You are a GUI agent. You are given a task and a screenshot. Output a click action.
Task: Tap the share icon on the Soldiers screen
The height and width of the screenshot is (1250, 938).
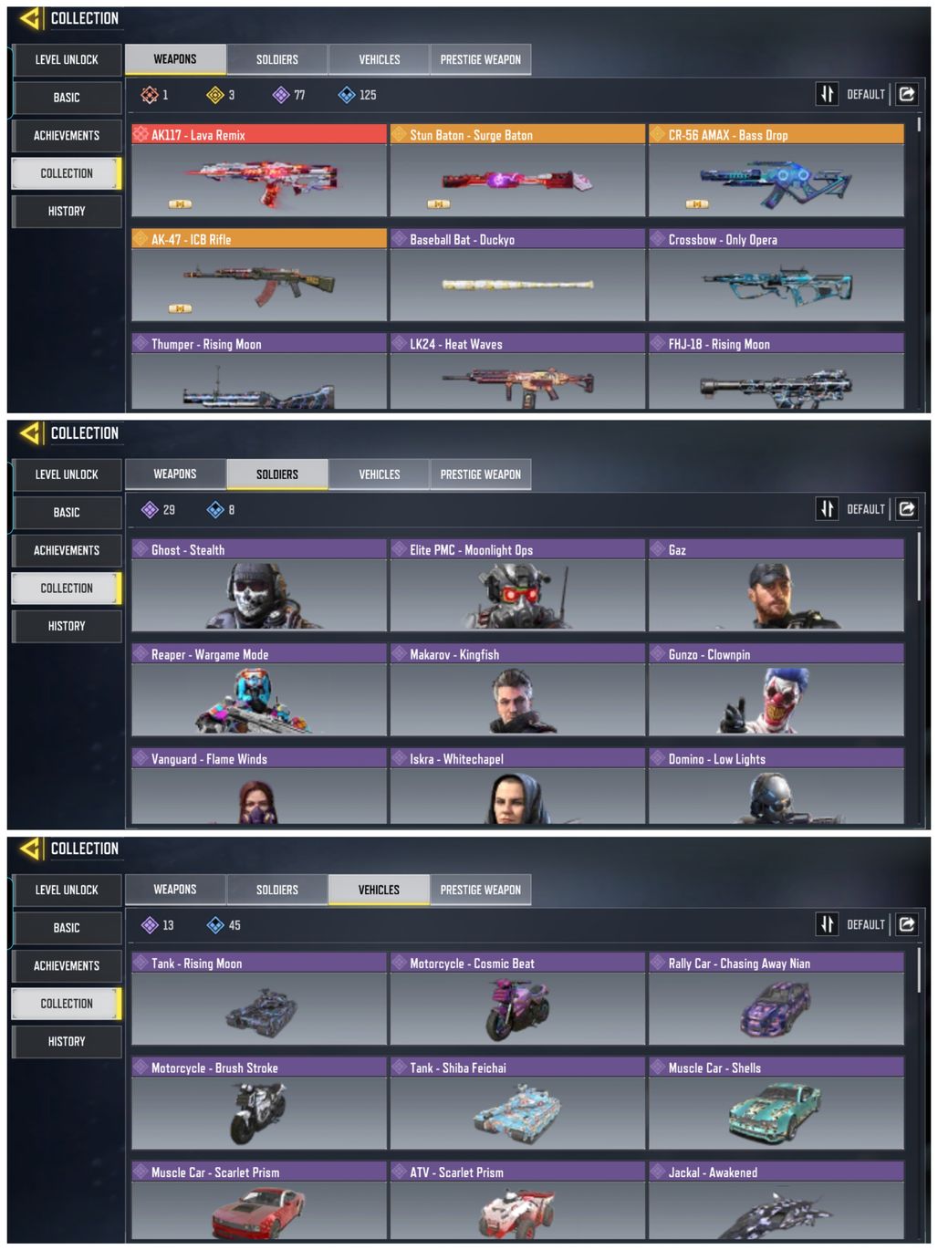[907, 509]
